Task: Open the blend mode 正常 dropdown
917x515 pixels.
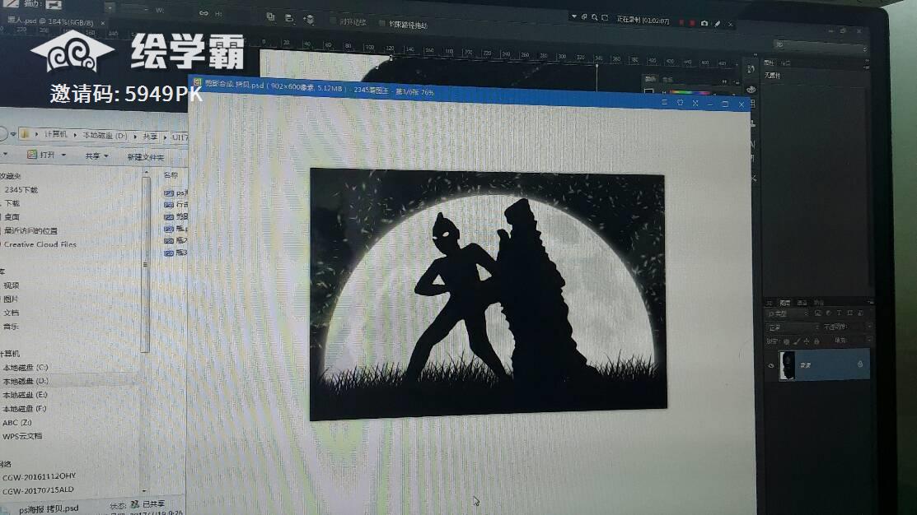Action: point(793,327)
